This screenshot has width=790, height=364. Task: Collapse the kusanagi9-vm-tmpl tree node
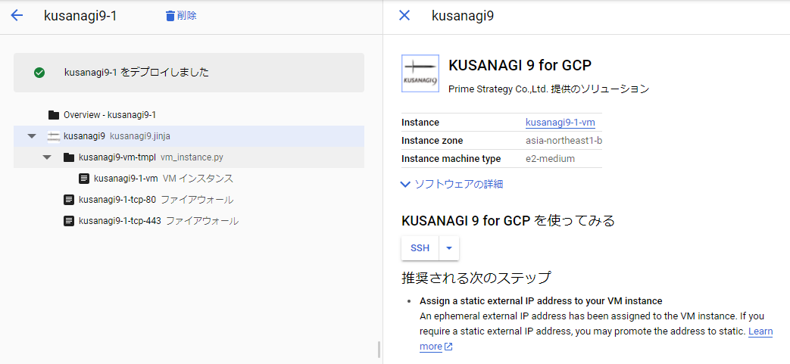(48, 157)
